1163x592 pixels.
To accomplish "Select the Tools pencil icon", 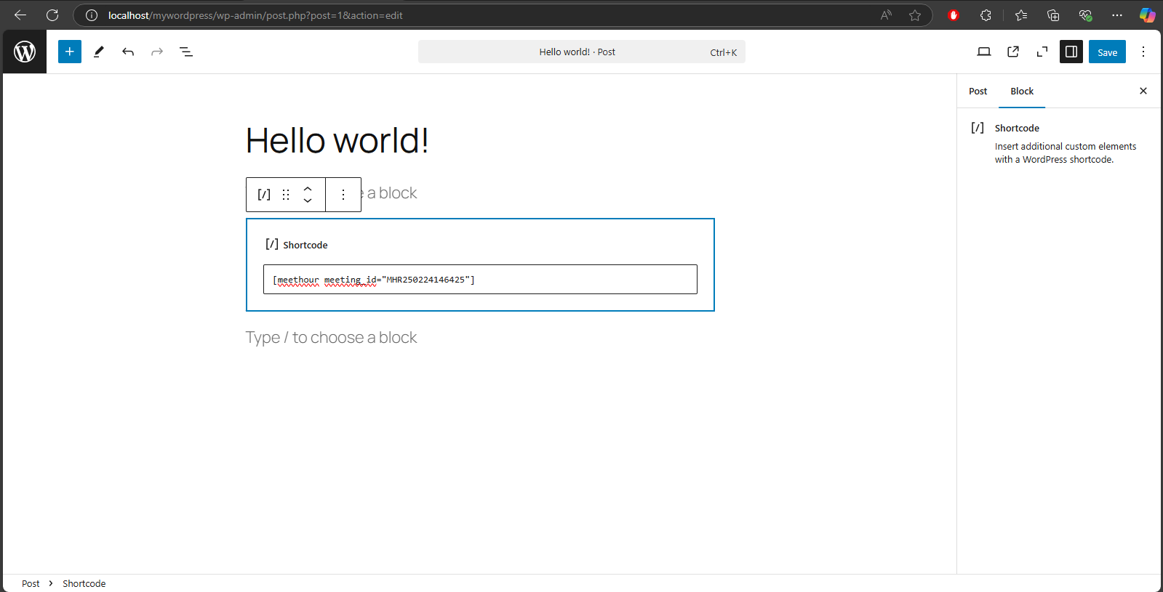I will pos(99,52).
